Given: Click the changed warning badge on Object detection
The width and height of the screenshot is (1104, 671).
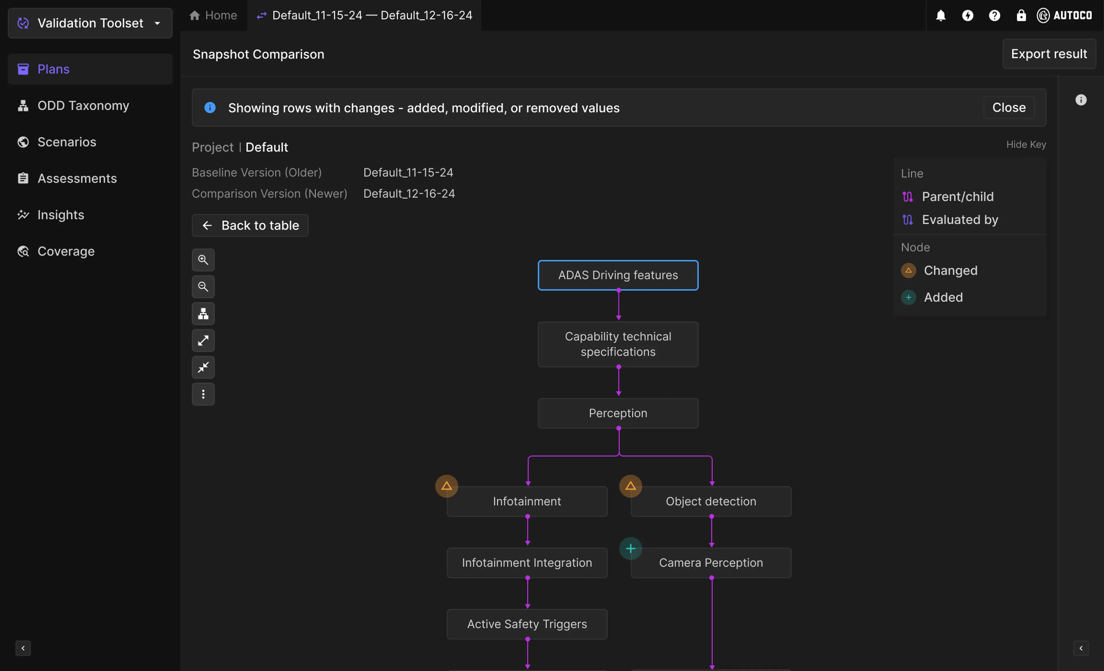Looking at the screenshot, I should (630, 486).
